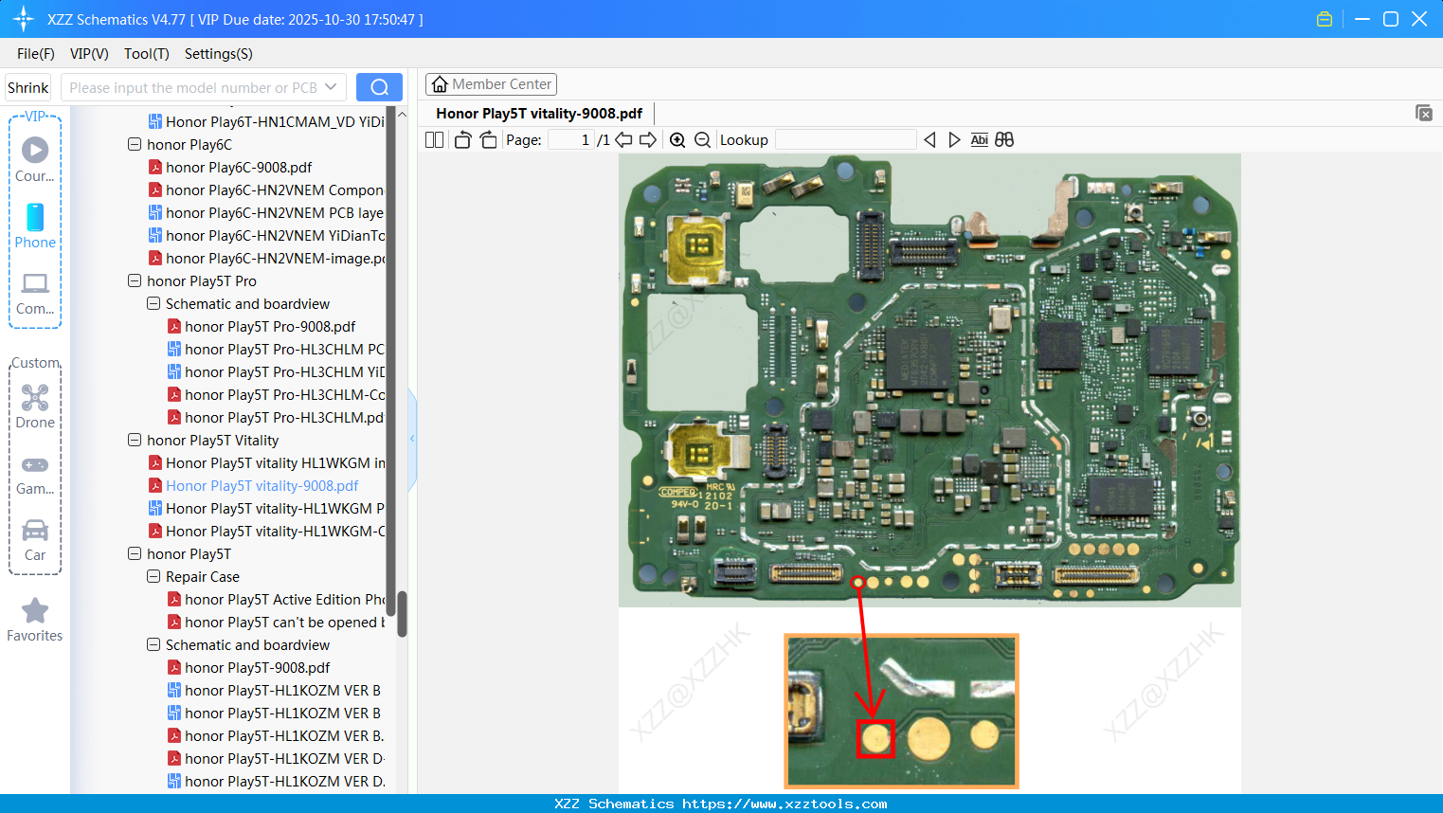Viewport: 1443px width, 813px height.
Task: Open Member Center
Action: pyautogui.click(x=491, y=84)
